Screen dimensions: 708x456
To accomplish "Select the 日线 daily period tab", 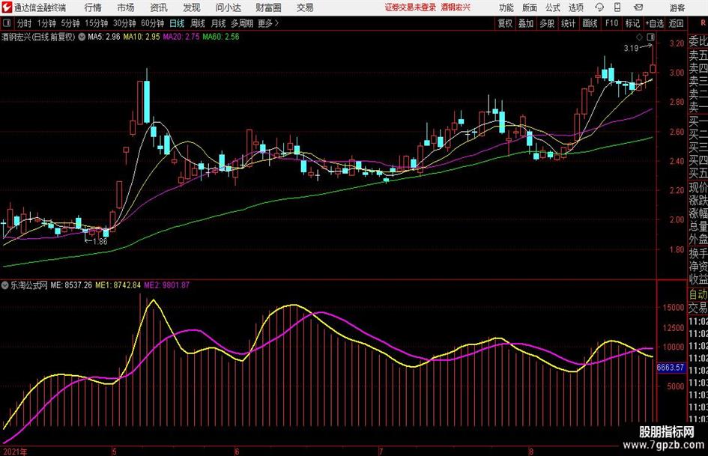I will (x=177, y=23).
